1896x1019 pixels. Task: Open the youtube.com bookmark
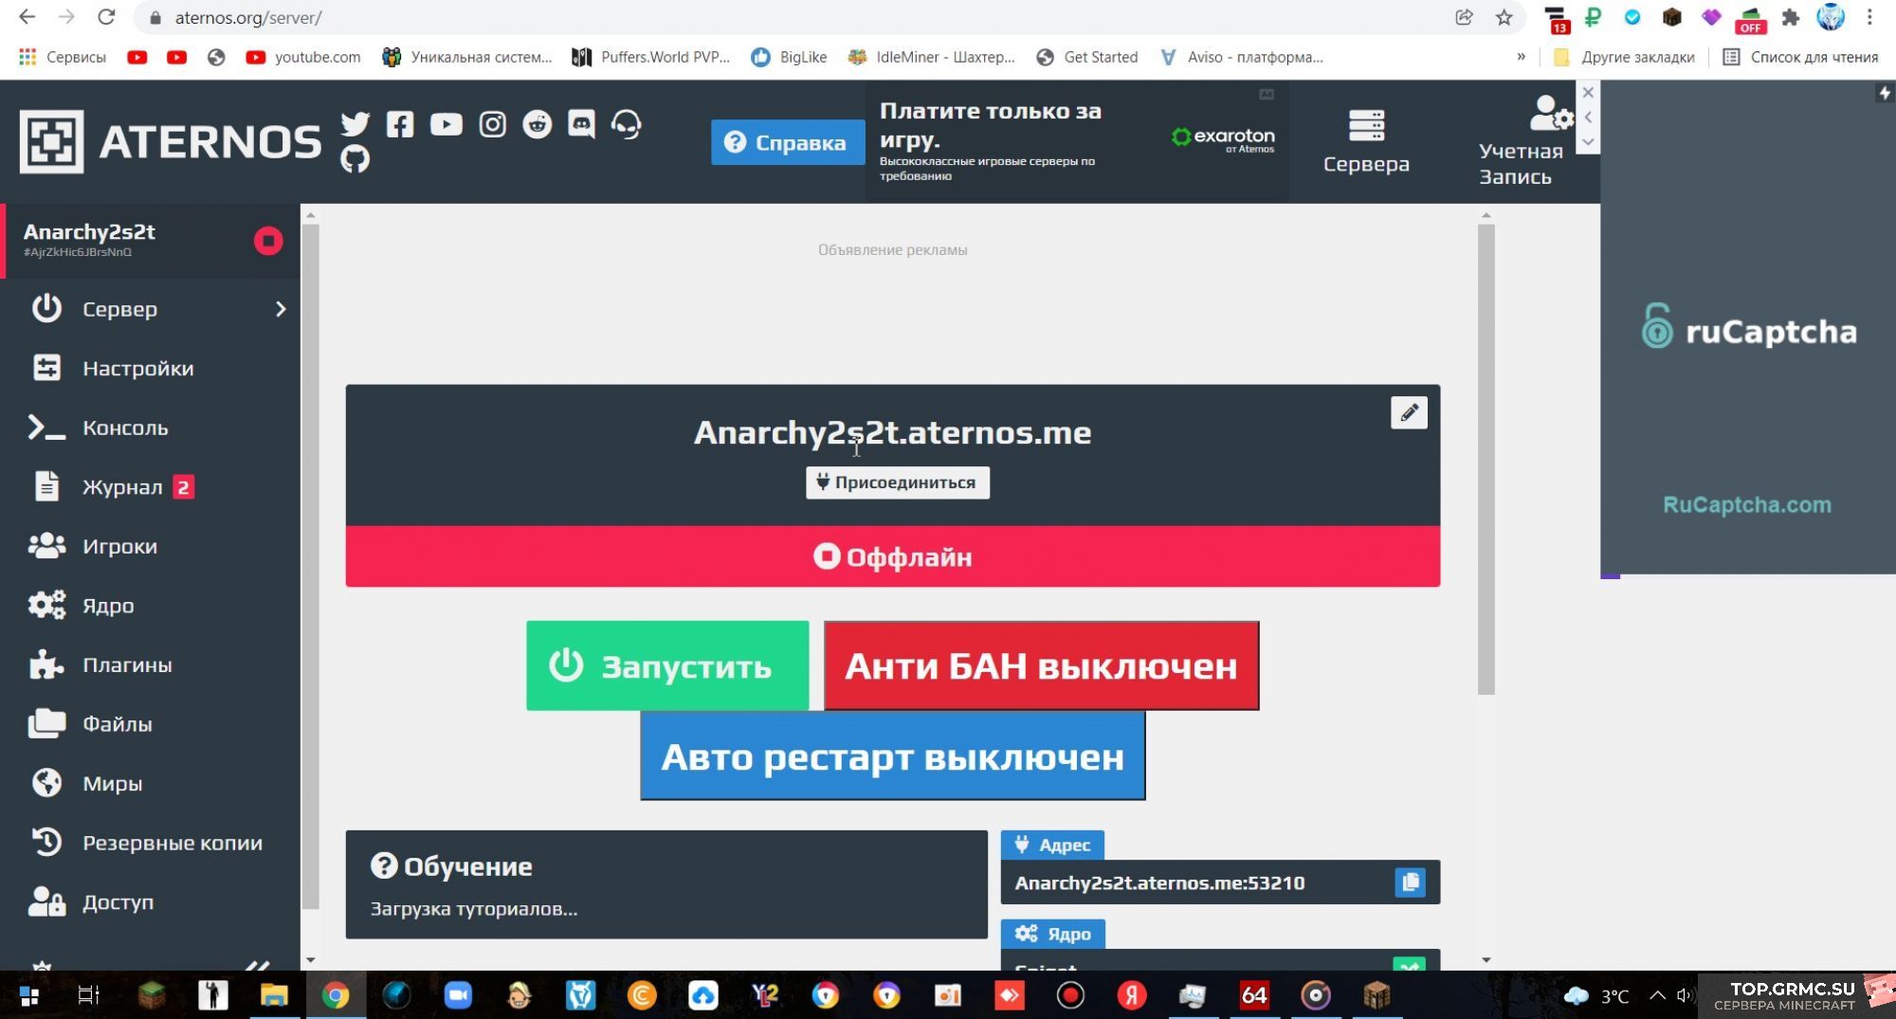(303, 57)
